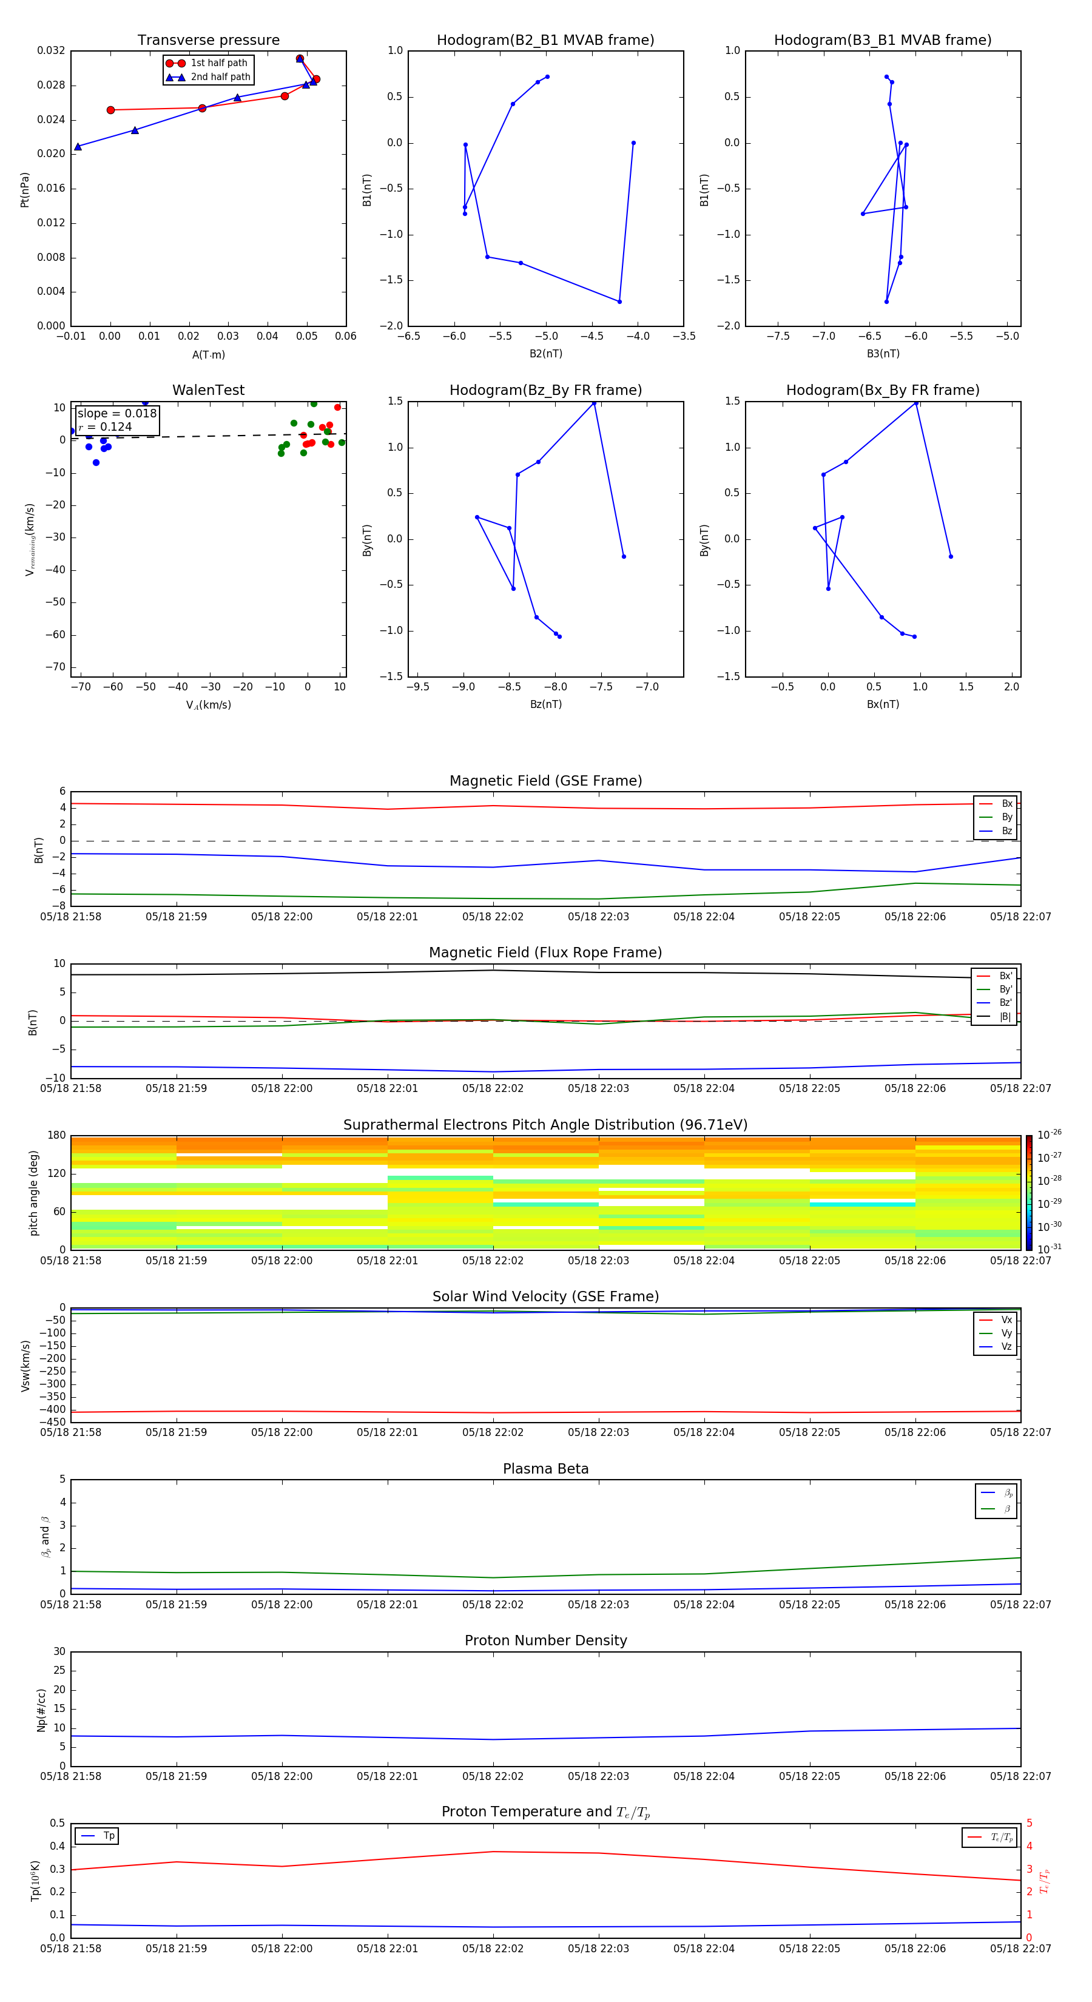
Task: Click the "Solar Wind Velocity (GSE Frame)" title
Action: (x=545, y=1297)
